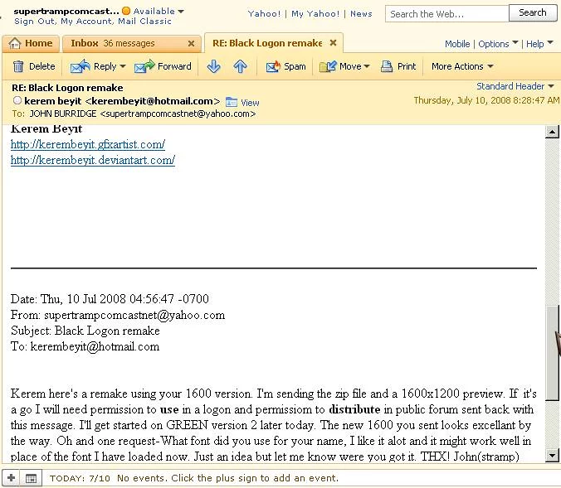Close the RE: Black Logon remake tab
The width and height of the screenshot is (561, 488).
coord(333,43)
